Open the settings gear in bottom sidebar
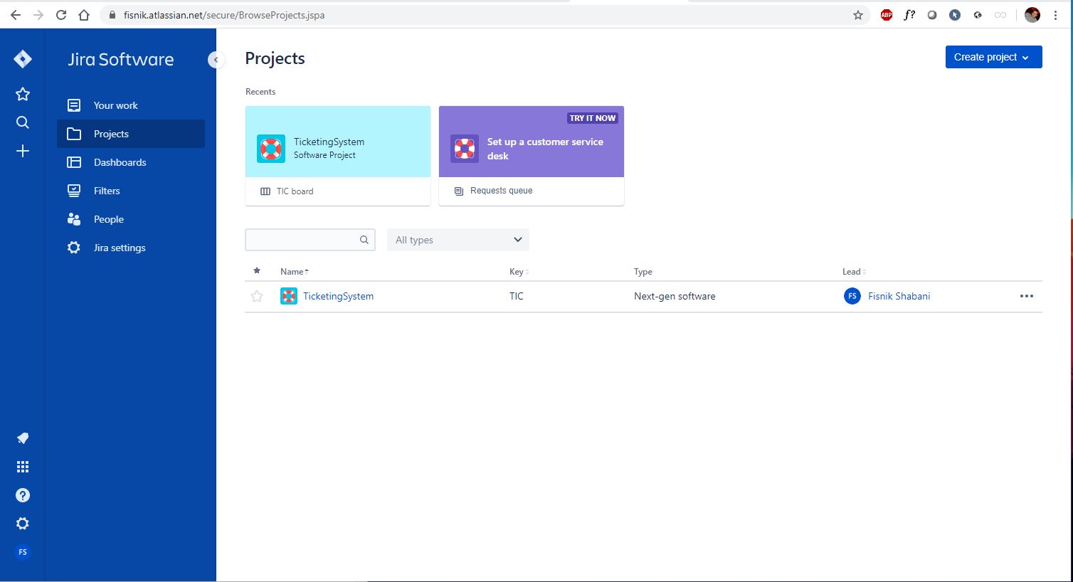The image size is (1073, 582). coord(23,524)
